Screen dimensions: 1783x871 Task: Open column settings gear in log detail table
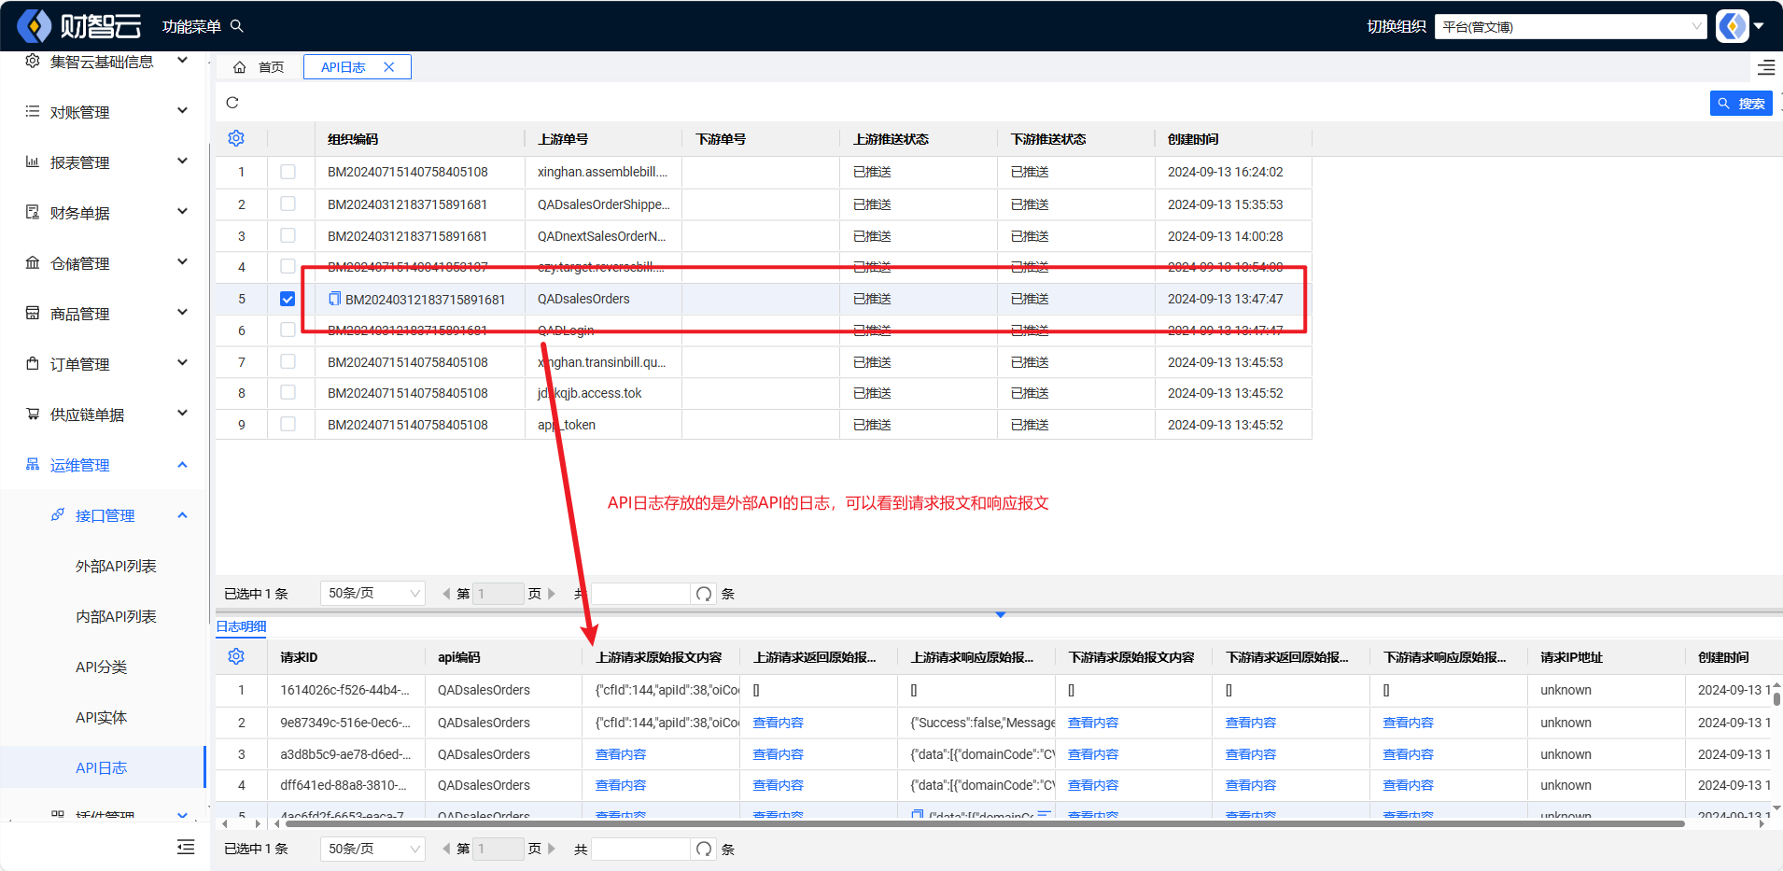click(x=236, y=656)
